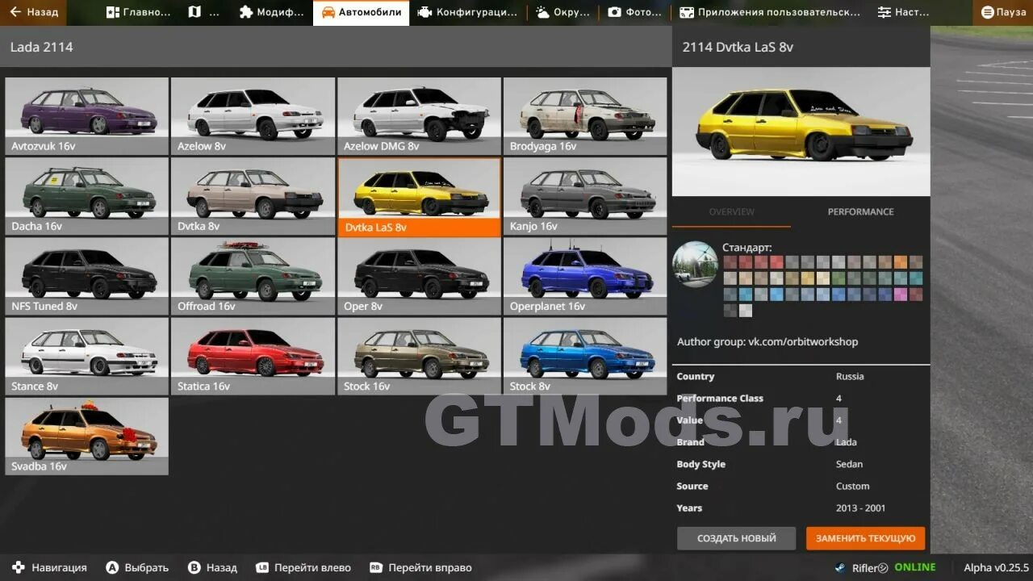Click the Body Style value Sedan
The height and width of the screenshot is (581, 1033).
coord(849,464)
